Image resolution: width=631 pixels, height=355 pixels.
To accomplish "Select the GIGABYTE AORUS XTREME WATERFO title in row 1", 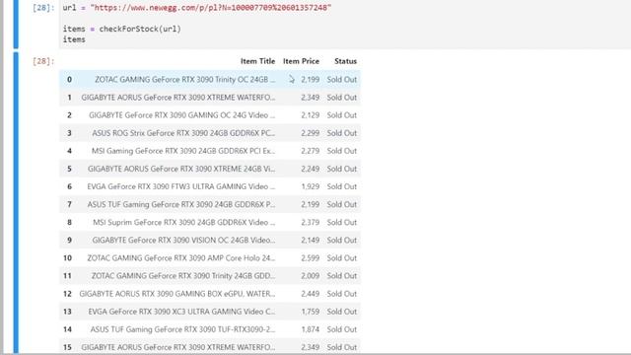I will [x=178, y=98].
